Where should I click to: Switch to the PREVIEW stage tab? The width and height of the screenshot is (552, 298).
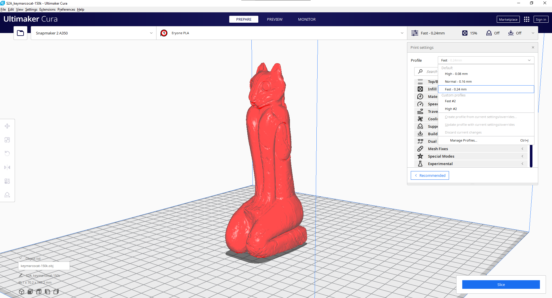pos(275,19)
